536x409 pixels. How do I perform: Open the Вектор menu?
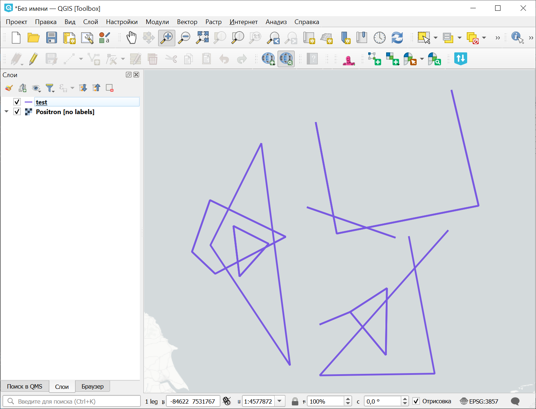click(x=187, y=22)
